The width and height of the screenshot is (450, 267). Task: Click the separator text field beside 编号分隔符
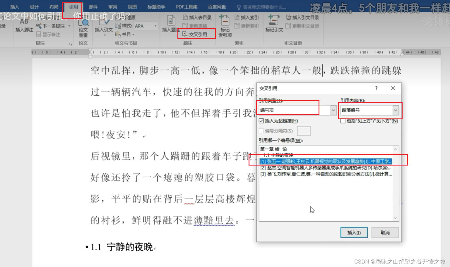tap(304, 131)
